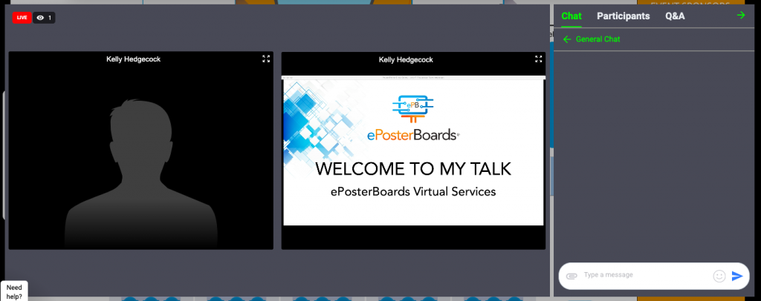The height and width of the screenshot is (301, 761).
Task: Expand Kelly Hedgecock's camera video to fullscreen
Action: click(266, 59)
